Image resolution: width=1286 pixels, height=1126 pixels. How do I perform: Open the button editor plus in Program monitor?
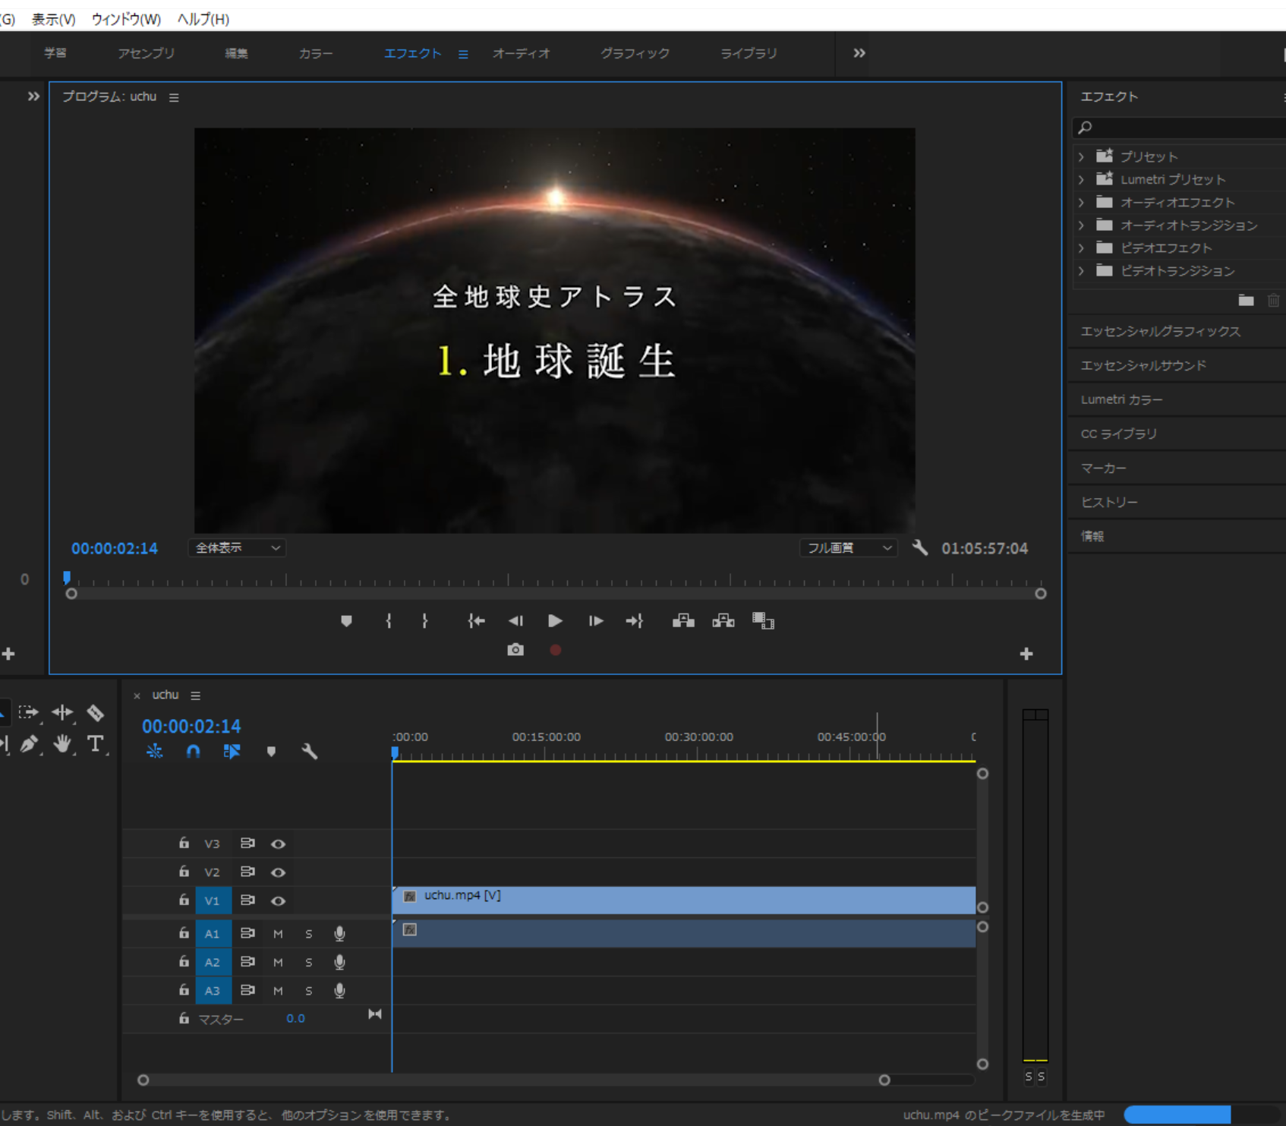pyautogui.click(x=1026, y=654)
